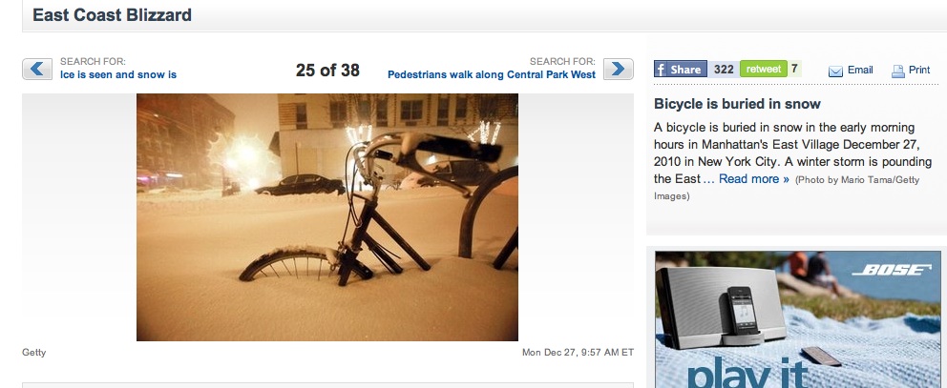Click the printer Print icon
Image resolution: width=947 pixels, height=388 pixels.
898,71
